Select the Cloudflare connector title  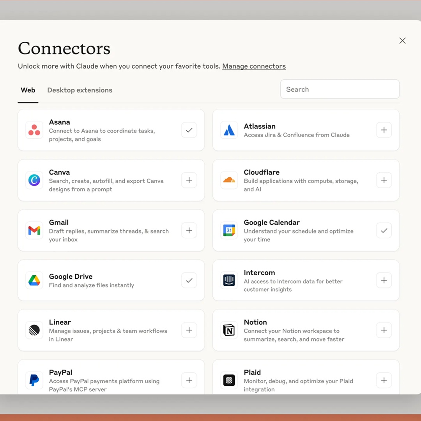point(262,172)
